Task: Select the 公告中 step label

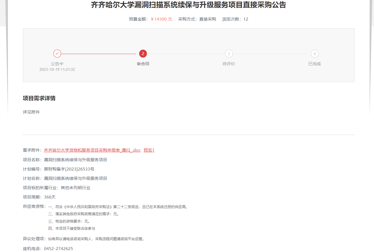Action: tap(57, 64)
